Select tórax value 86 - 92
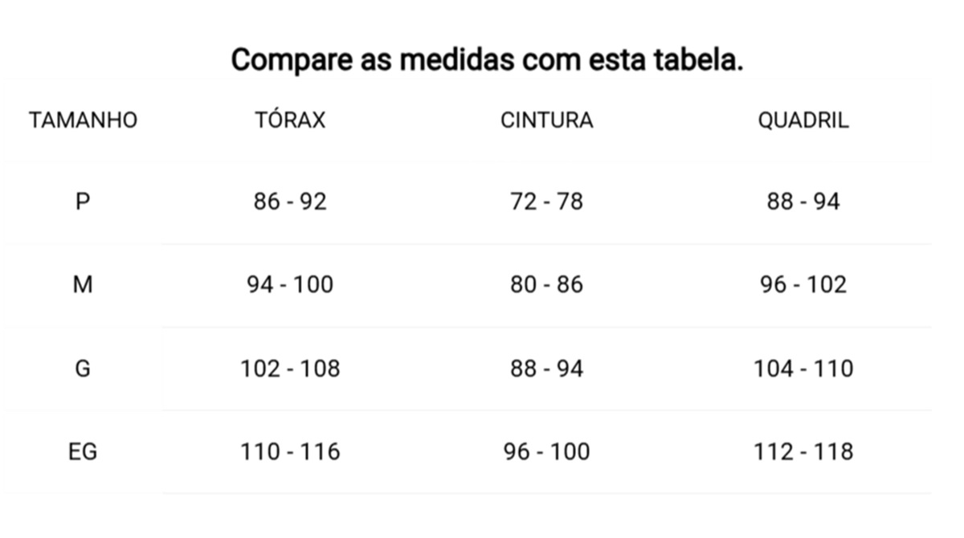Screen dimensions: 964x538 [290, 202]
